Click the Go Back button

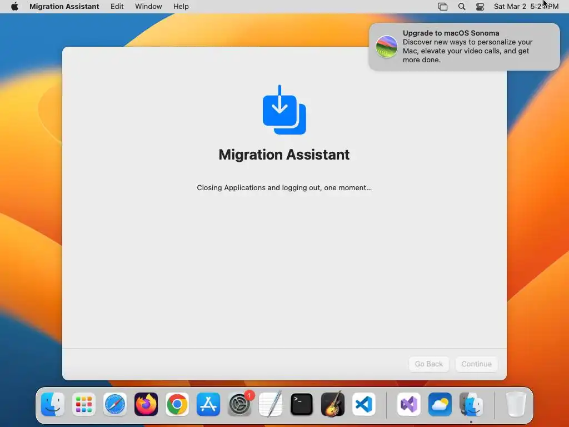point(429,364)
